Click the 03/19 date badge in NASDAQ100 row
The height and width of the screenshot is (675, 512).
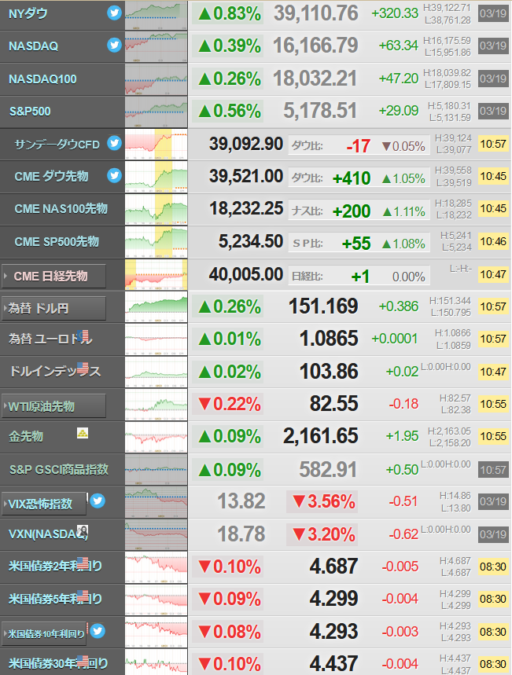pos(493,79)
